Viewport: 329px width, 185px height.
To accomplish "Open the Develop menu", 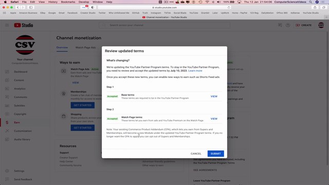I will [x=84, y=2].
